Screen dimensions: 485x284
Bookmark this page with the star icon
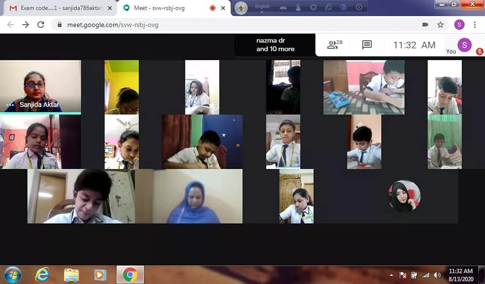coord(440,25)
